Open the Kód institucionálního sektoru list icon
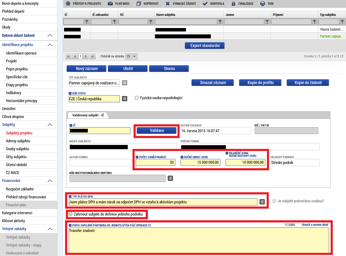Image resolution: width=346 pixels, height=256 pixels. point(170,178)
